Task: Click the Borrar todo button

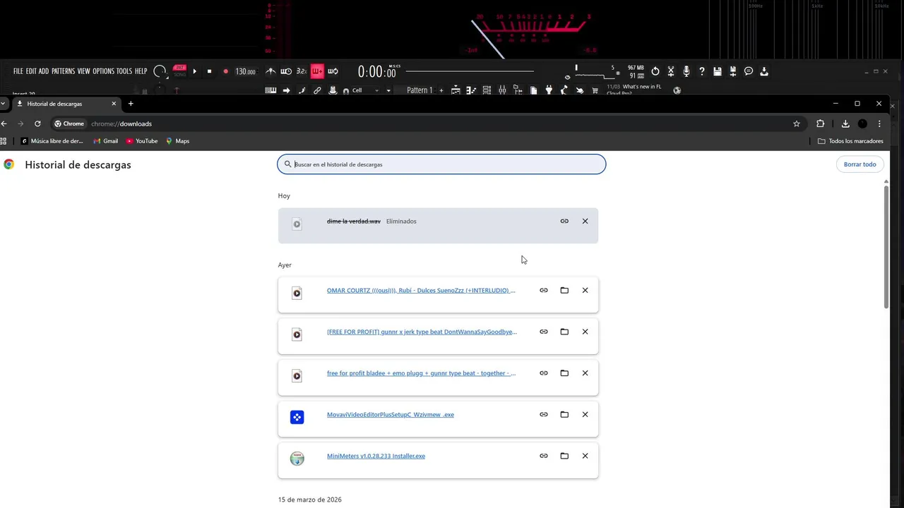Action: 860,164
